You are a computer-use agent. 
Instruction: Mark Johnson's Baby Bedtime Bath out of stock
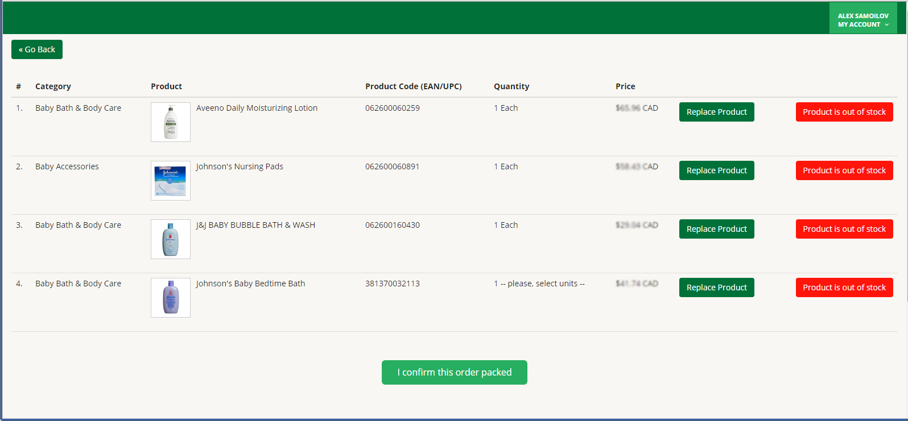click(x=844, y=287)
